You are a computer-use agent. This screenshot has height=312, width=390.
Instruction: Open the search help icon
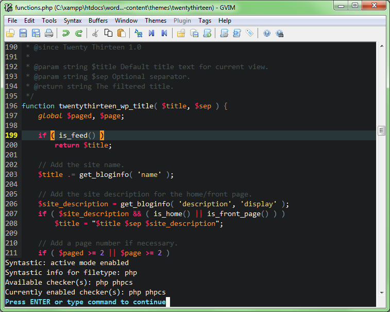tap(280, 33)
